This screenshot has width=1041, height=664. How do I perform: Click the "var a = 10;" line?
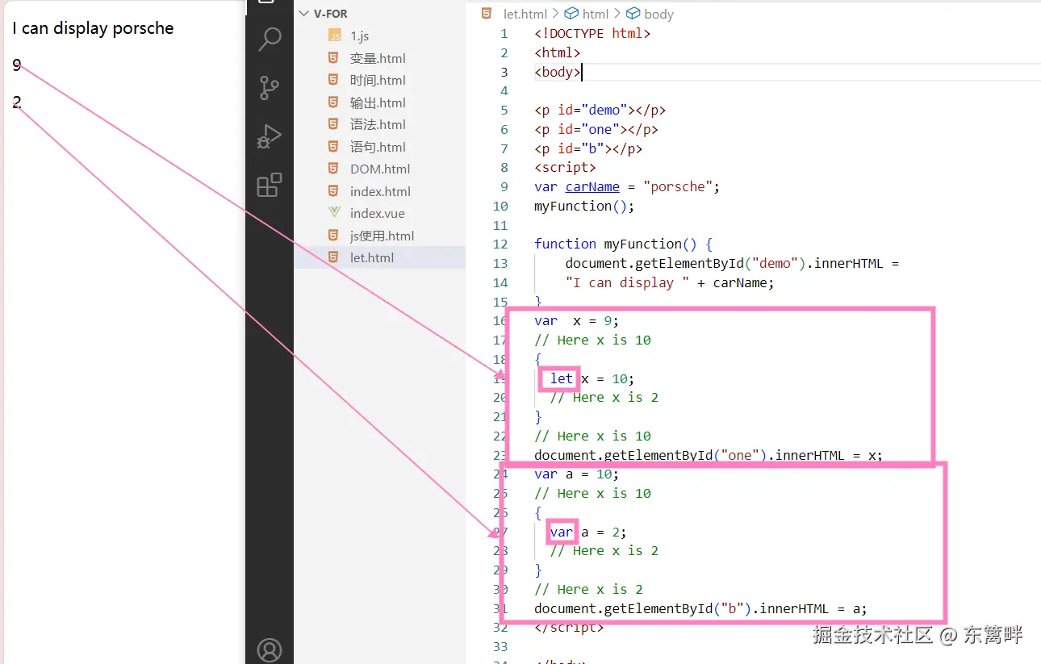(576, 474)
